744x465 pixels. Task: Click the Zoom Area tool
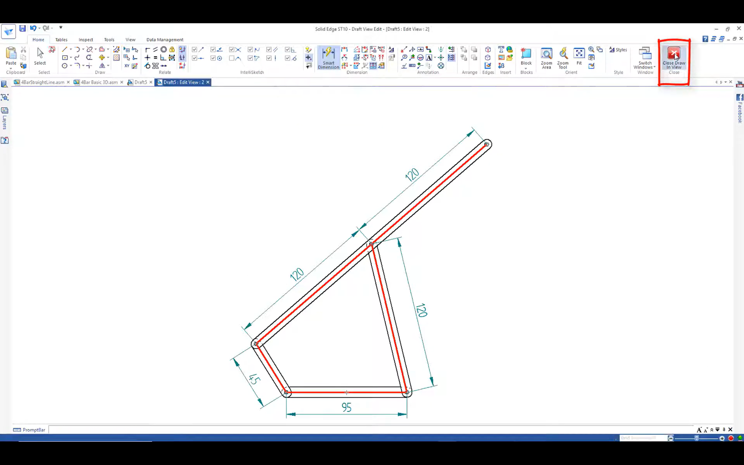pos(546,58)
